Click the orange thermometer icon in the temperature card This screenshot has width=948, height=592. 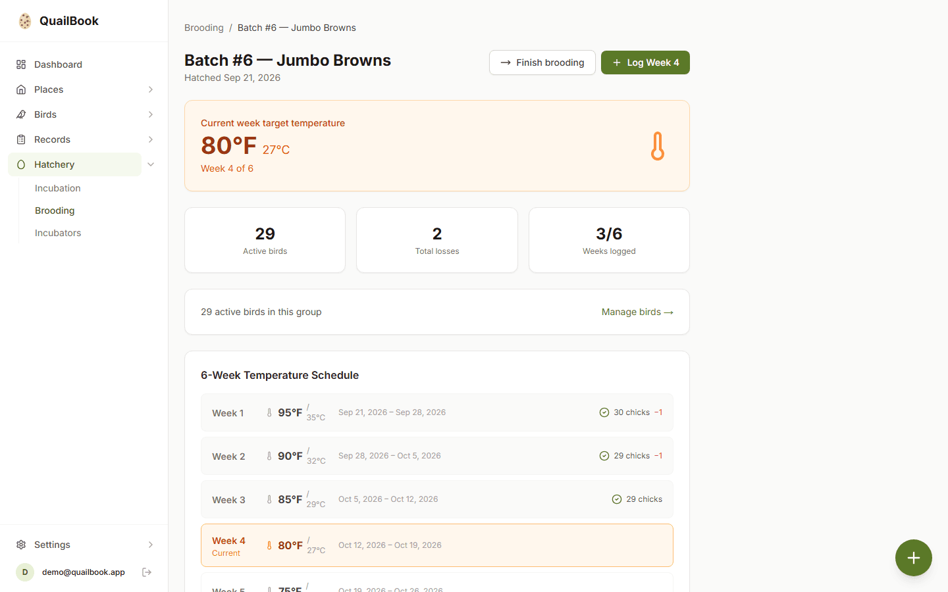658,146
